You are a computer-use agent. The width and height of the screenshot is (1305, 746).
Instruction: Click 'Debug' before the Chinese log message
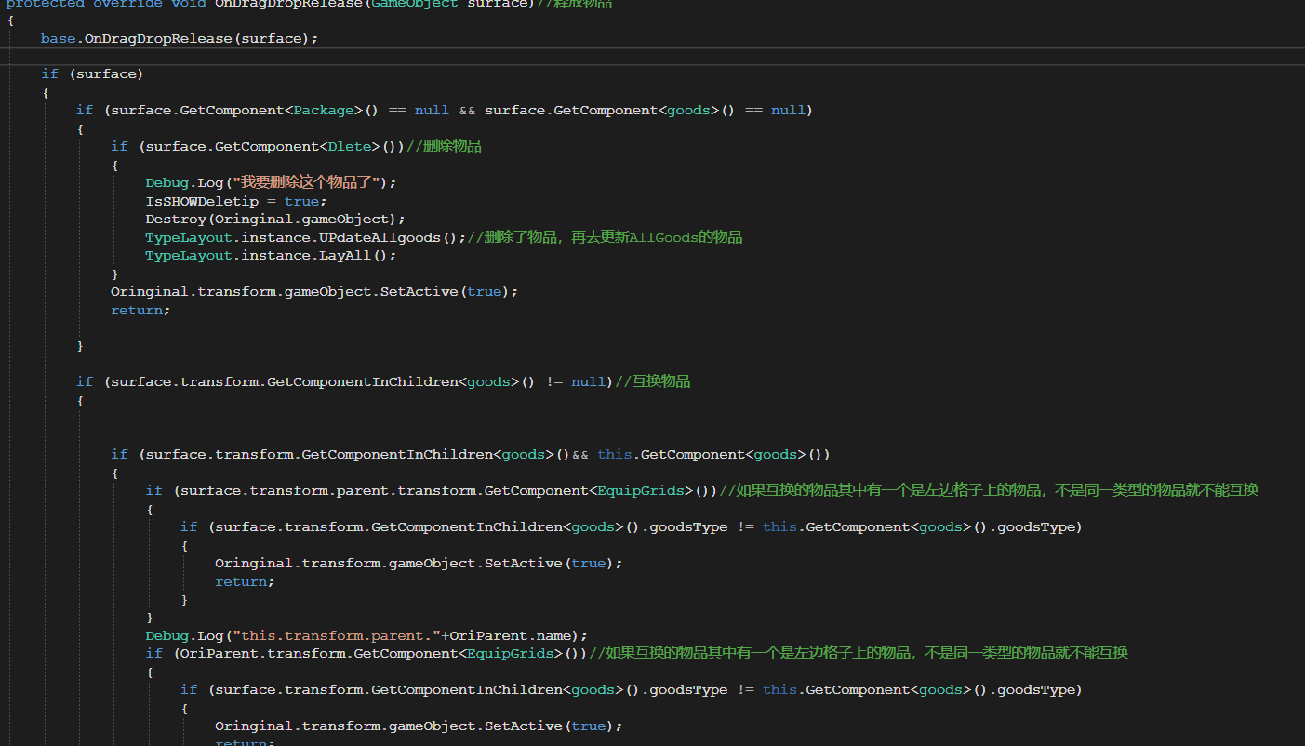[166, 182]
